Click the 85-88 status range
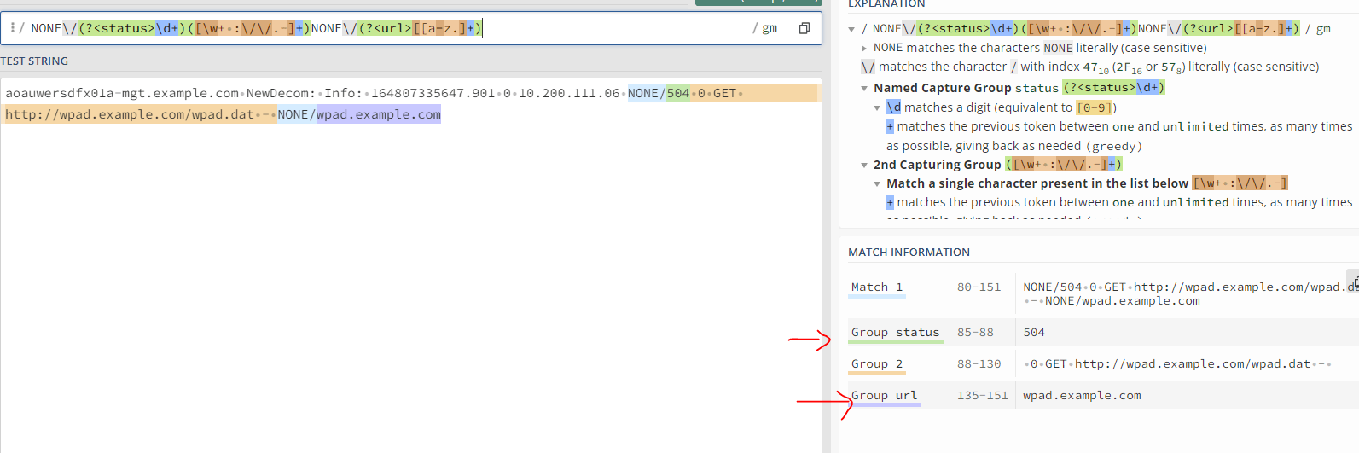Viewport: 1359px width, 453px height. [x=975, y=333]
